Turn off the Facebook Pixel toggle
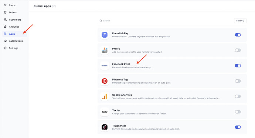Screen dimensions: 255x138 point(238,66)
